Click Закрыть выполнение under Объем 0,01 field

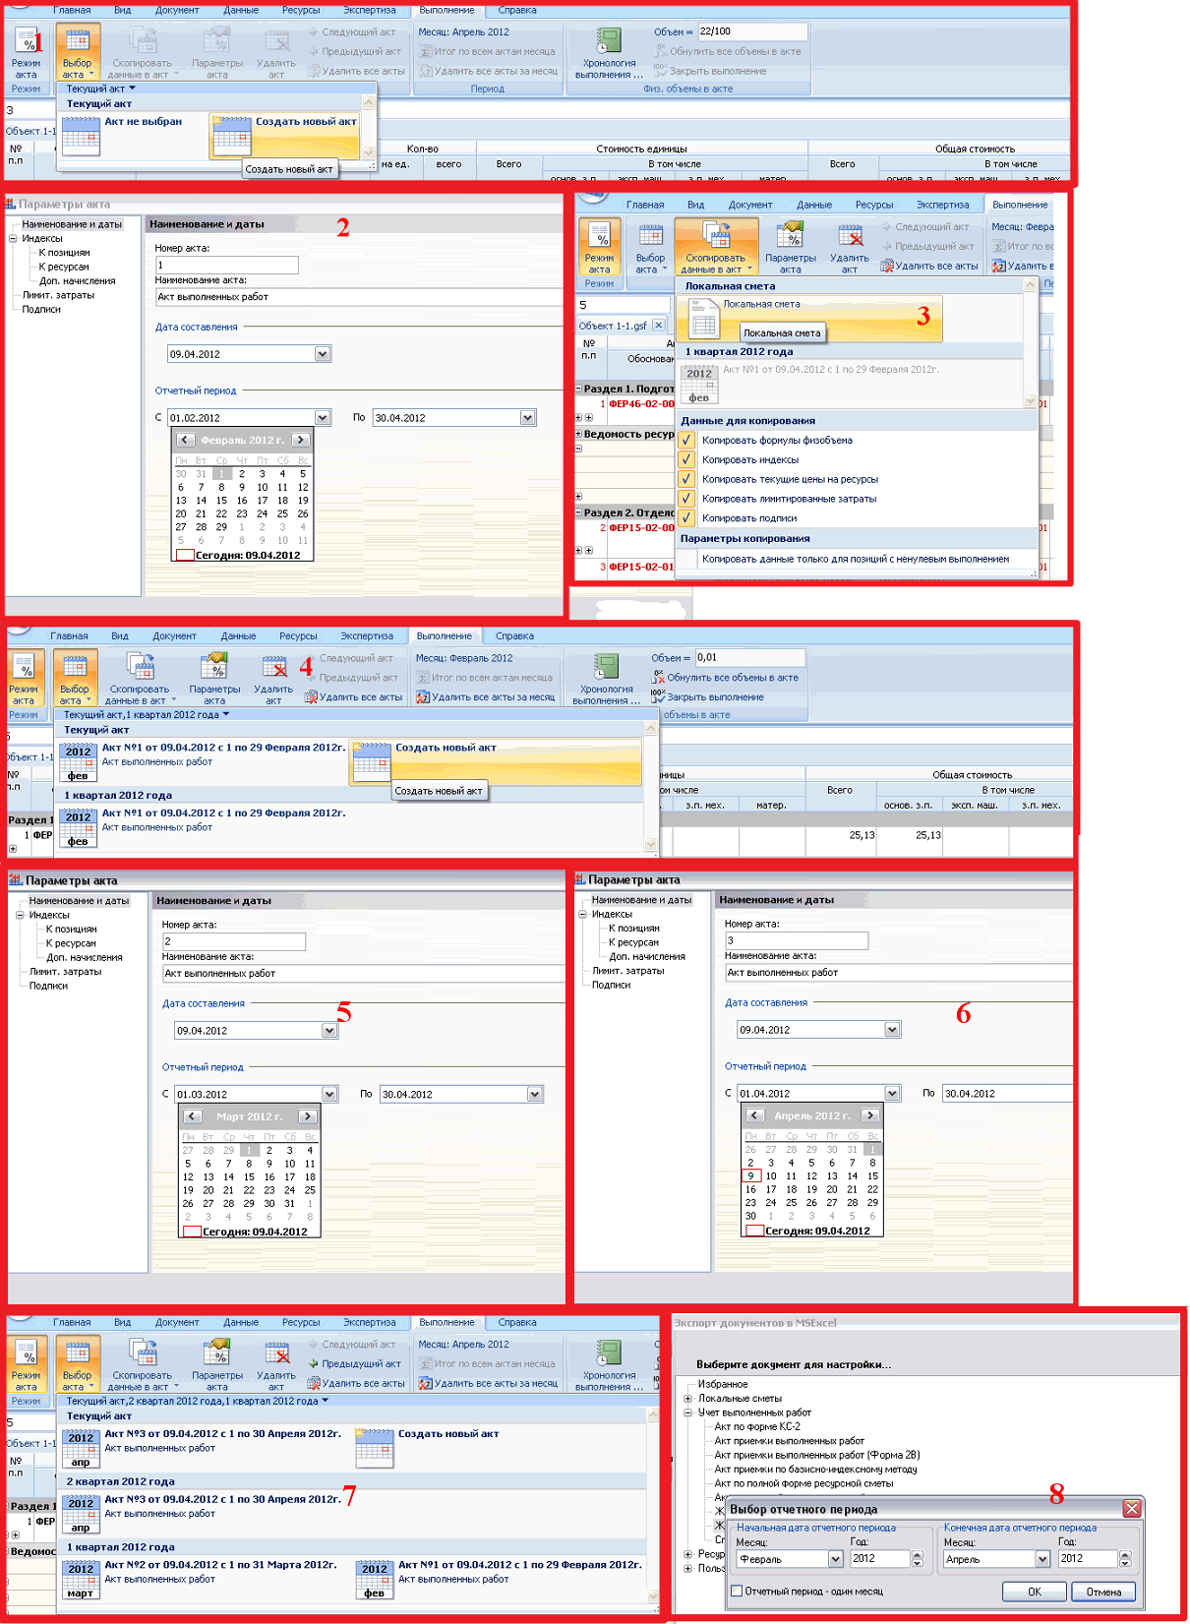[x=708, y=697]
